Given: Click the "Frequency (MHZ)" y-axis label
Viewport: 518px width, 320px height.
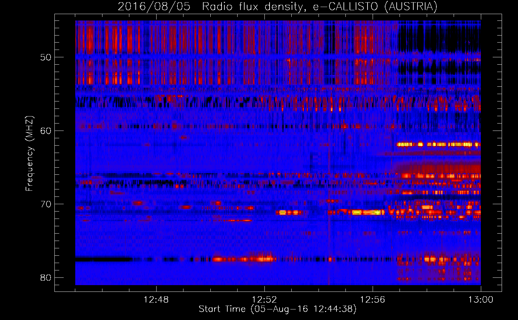Looking at the screenshot, I should [29, 154].
